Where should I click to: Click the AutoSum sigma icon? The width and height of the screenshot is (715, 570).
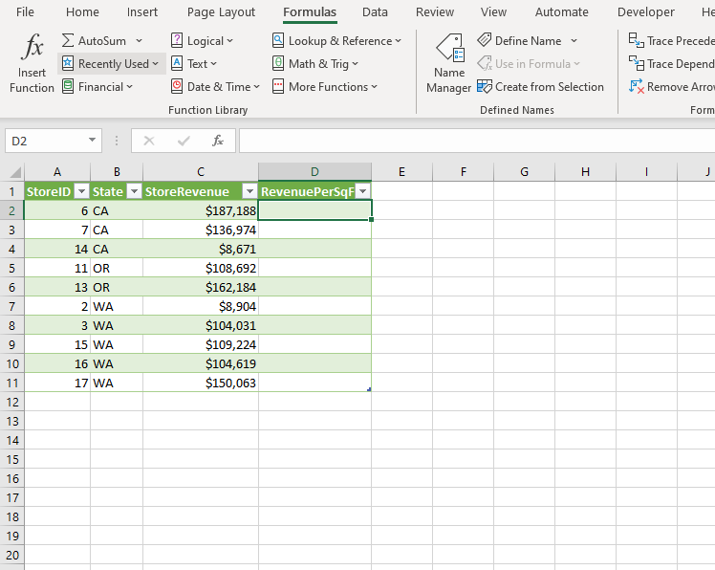(x=68, y=40)
